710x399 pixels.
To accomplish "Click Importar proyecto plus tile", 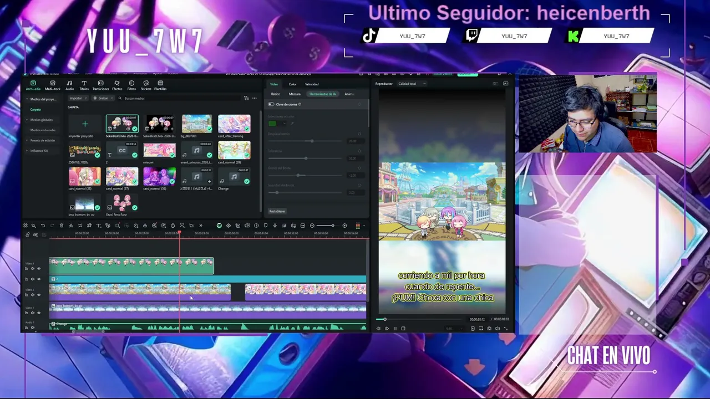I will pos(85,124).
